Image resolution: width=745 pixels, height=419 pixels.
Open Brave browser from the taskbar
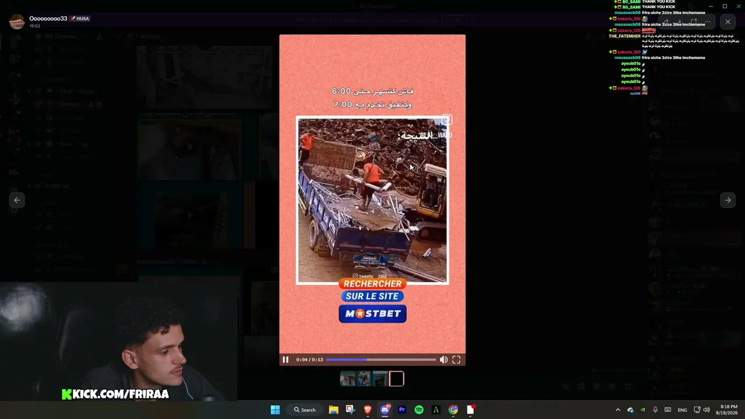(367, 410)
